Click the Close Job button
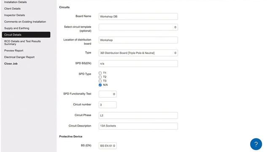Viewport: 270px width, 152px height. [11, 64]
